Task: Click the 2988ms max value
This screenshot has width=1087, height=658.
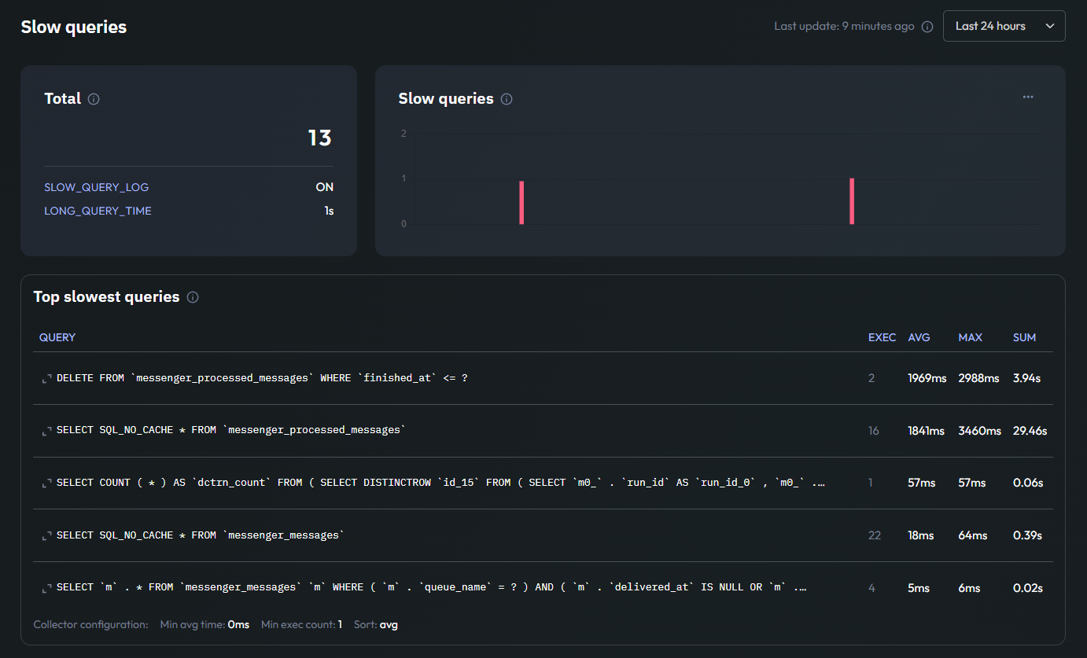Action: [x=978, y=378]
